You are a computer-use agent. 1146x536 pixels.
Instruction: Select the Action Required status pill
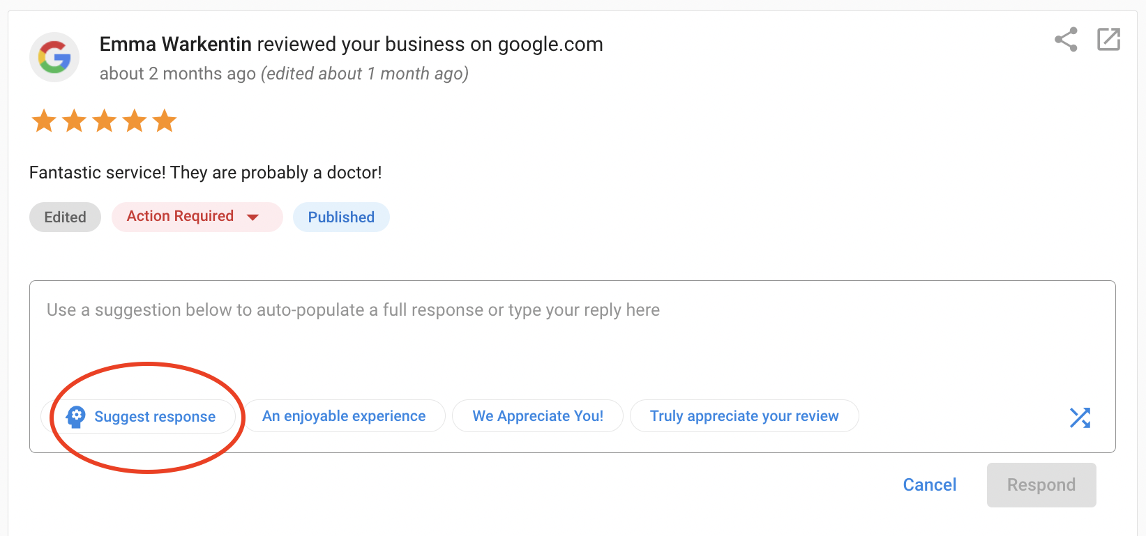click(180, 216)
